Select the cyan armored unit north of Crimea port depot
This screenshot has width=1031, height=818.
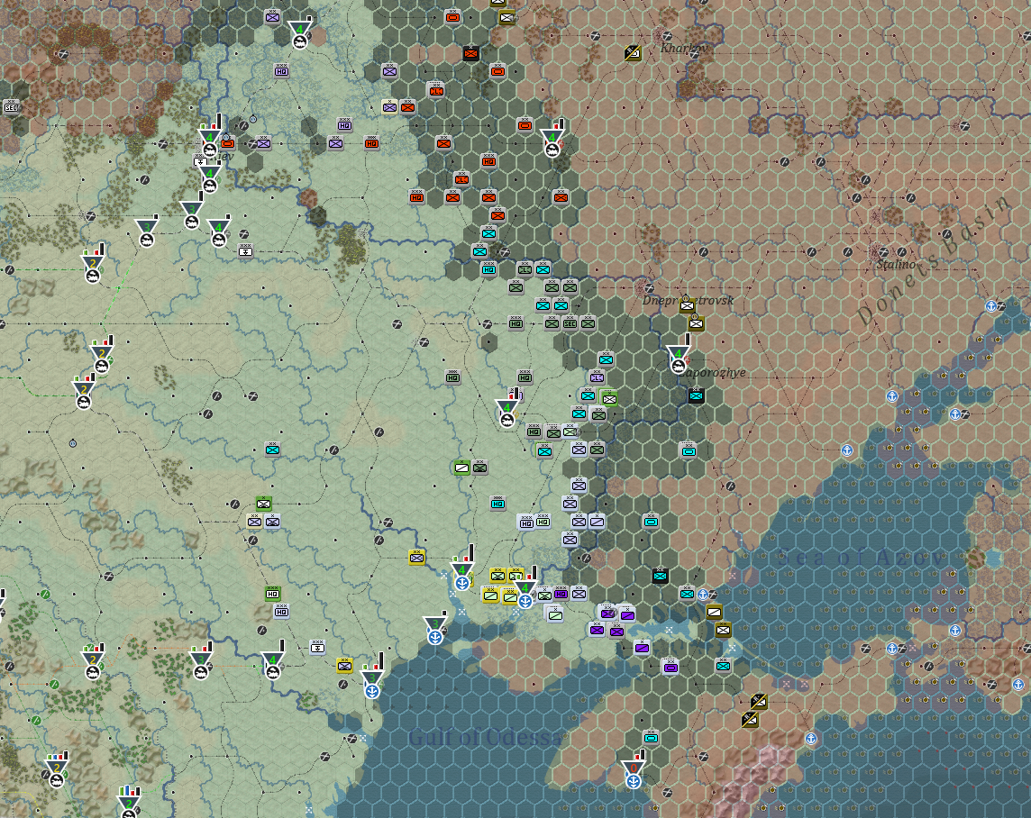pyautogui.click(x=651, y=737)
